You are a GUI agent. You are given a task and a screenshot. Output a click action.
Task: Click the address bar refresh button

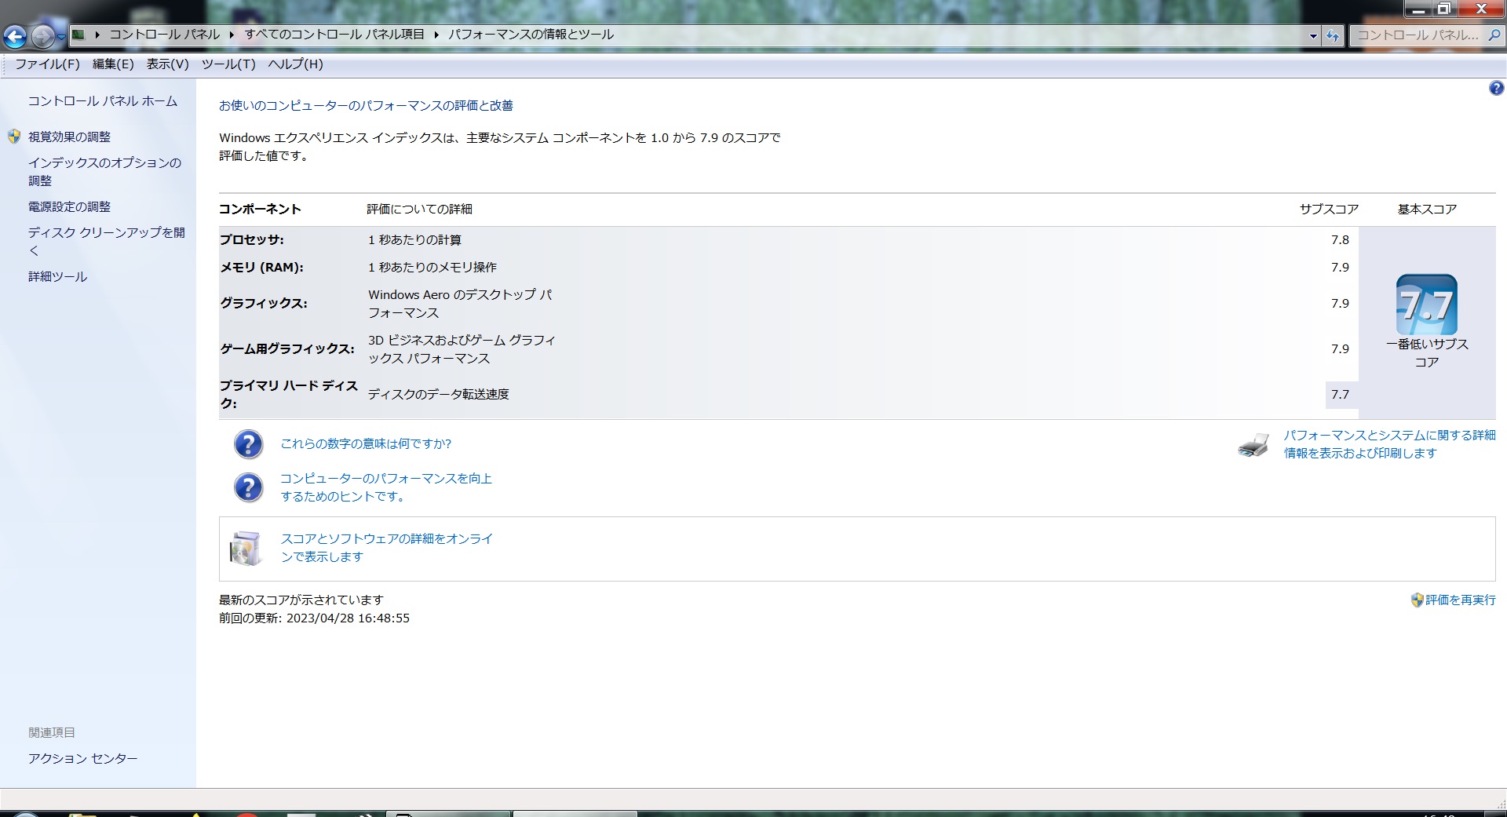tap(1333, 35)
